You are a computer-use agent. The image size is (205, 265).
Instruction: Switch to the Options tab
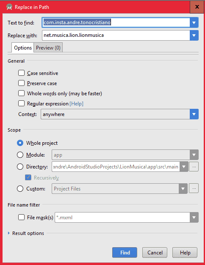tap(23, 48)
